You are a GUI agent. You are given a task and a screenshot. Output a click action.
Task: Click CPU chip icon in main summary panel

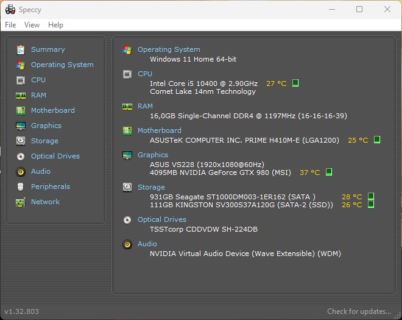coord(127,74)
